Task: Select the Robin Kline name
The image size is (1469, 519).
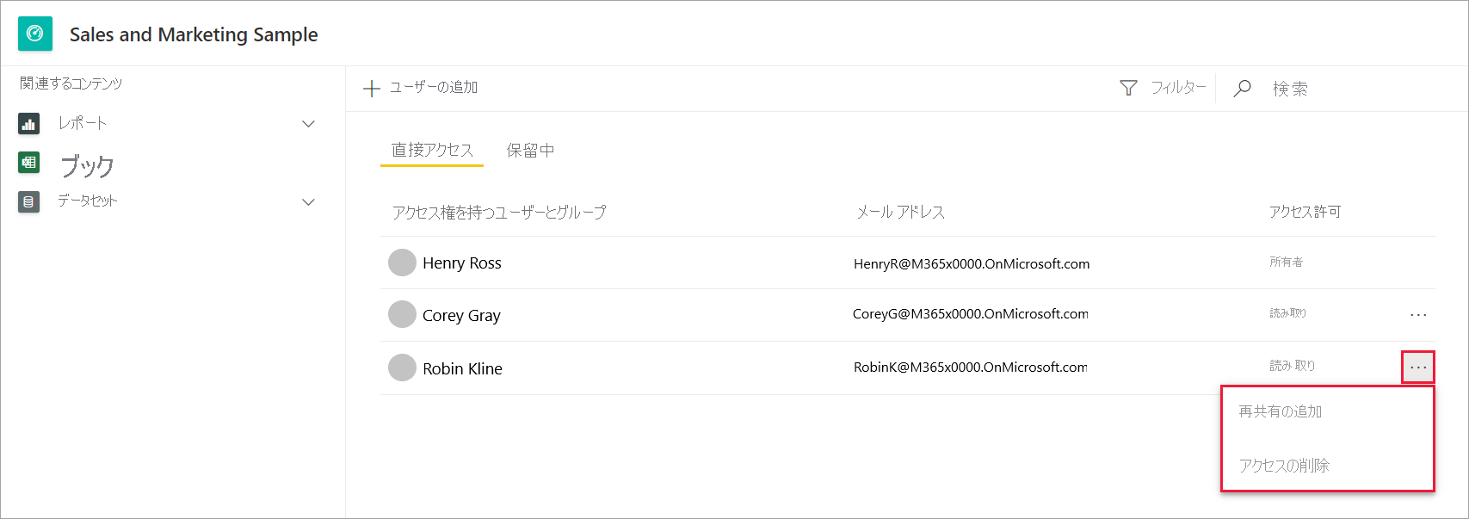Action: tap(462, 368)
